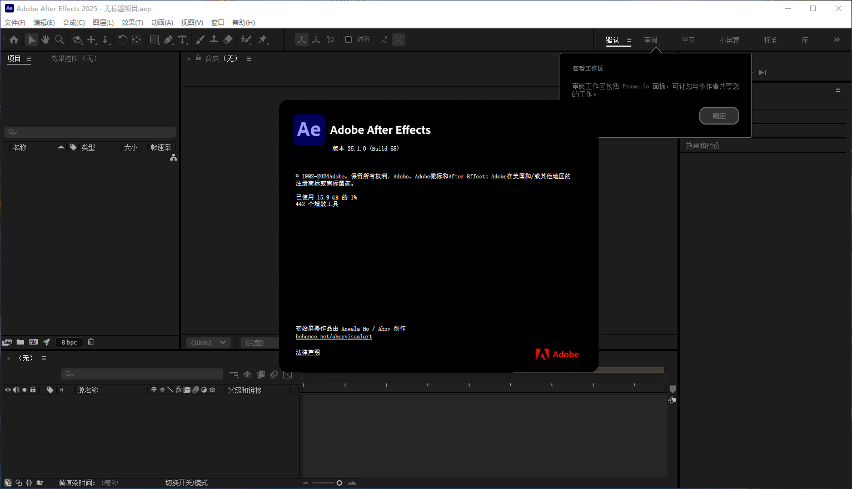This screenshot has width=852, height=489.
Task: Select the Rectangle shape tool
Action: tap(155, 39)
